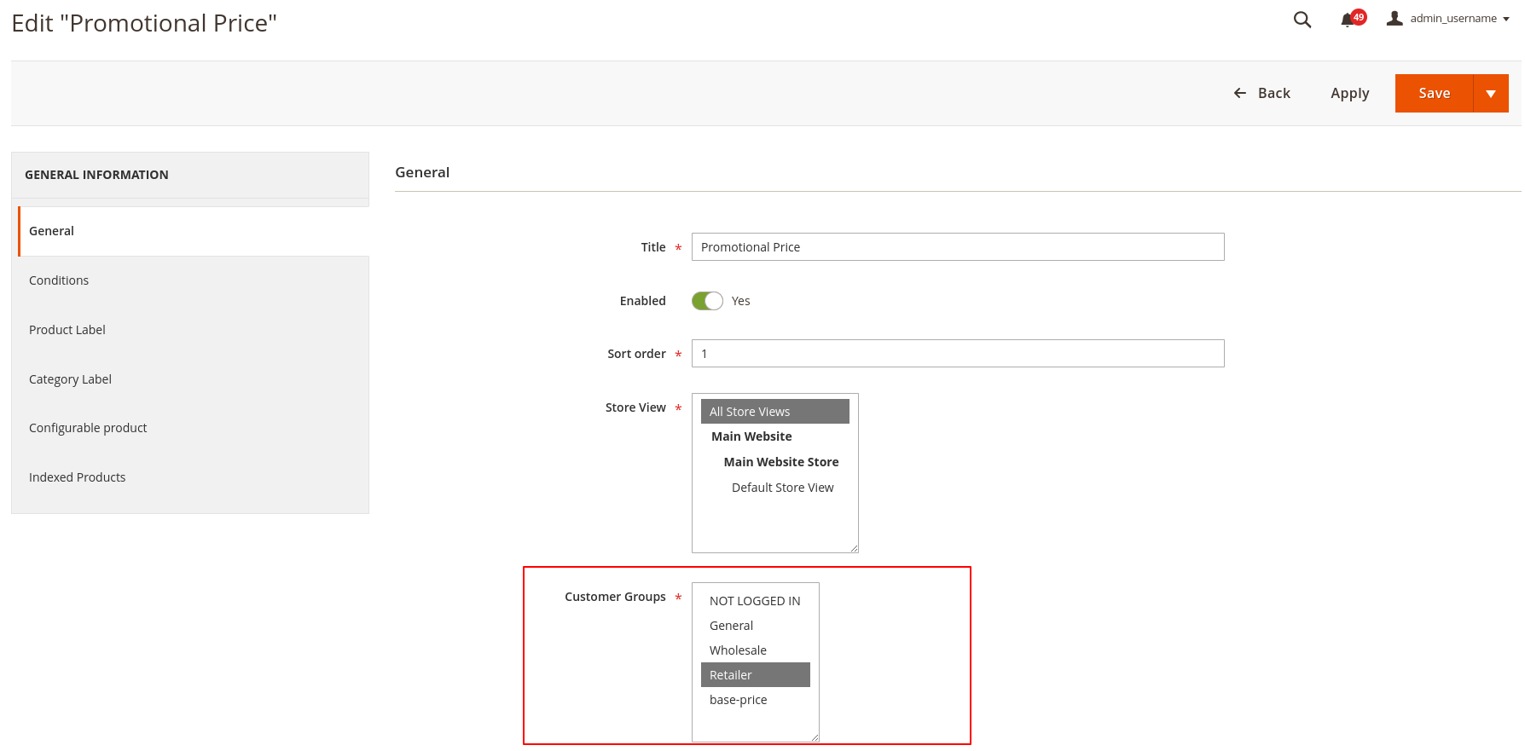This screenshot has height=751, width=1525.
Task: Choose Wholesale in Customer Groups list
Action: [x=738, y=650]
